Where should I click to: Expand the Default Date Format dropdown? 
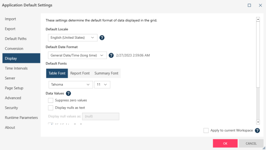[78, 55]
